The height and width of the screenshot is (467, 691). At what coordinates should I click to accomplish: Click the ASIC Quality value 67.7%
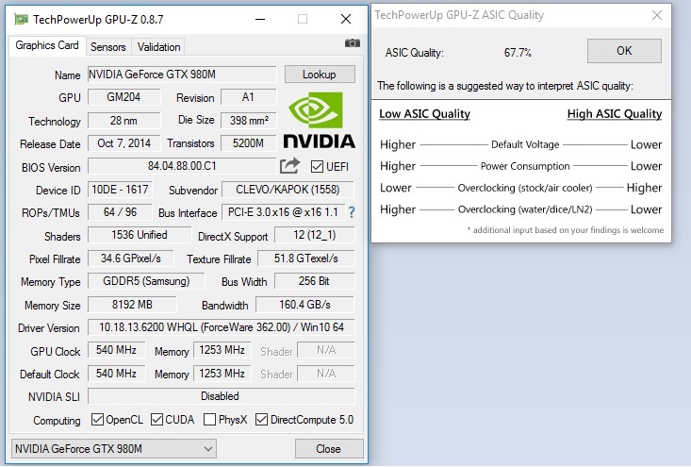click(x=518, y=53)
